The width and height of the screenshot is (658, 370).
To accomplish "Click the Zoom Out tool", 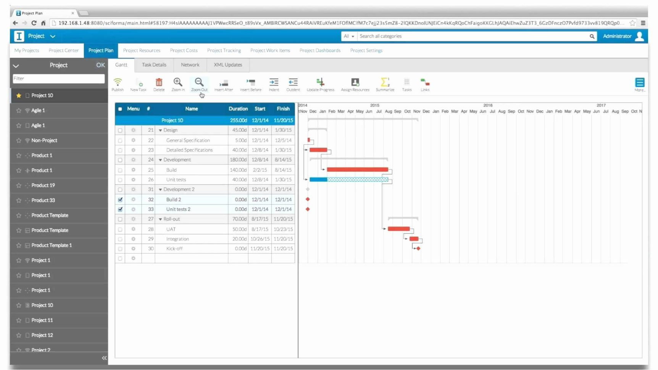I will [199, 84].
